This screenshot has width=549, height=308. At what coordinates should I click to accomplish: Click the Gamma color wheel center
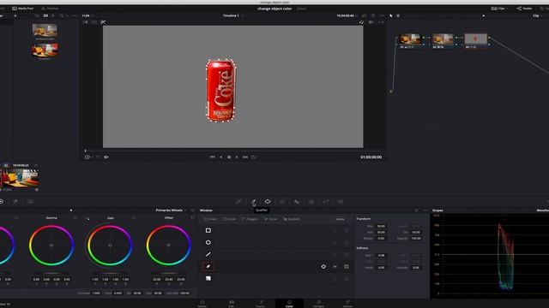[x=51, y=246]
